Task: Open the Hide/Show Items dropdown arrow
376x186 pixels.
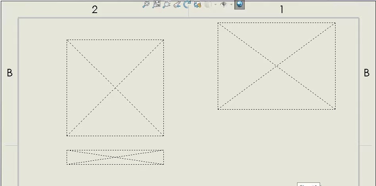Action: [231, 4]
